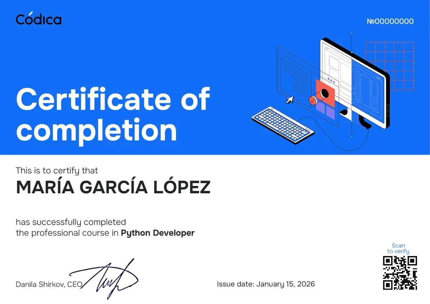
Task: Click the CEO handwritten signature
Action: pyautogui.click(x=104, y=279)
